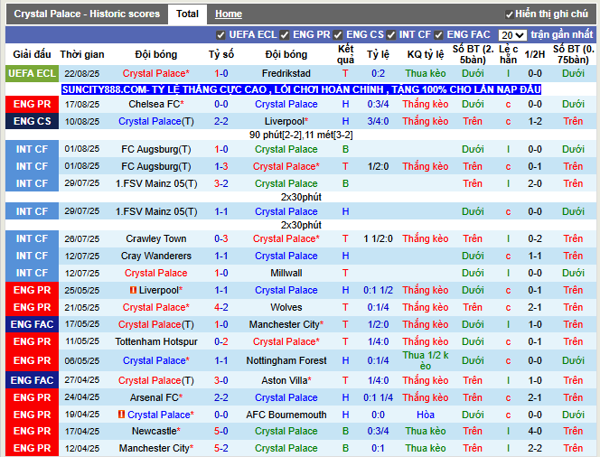
Task: Click Arsenal FC team name
Action: tap(156, 397)
